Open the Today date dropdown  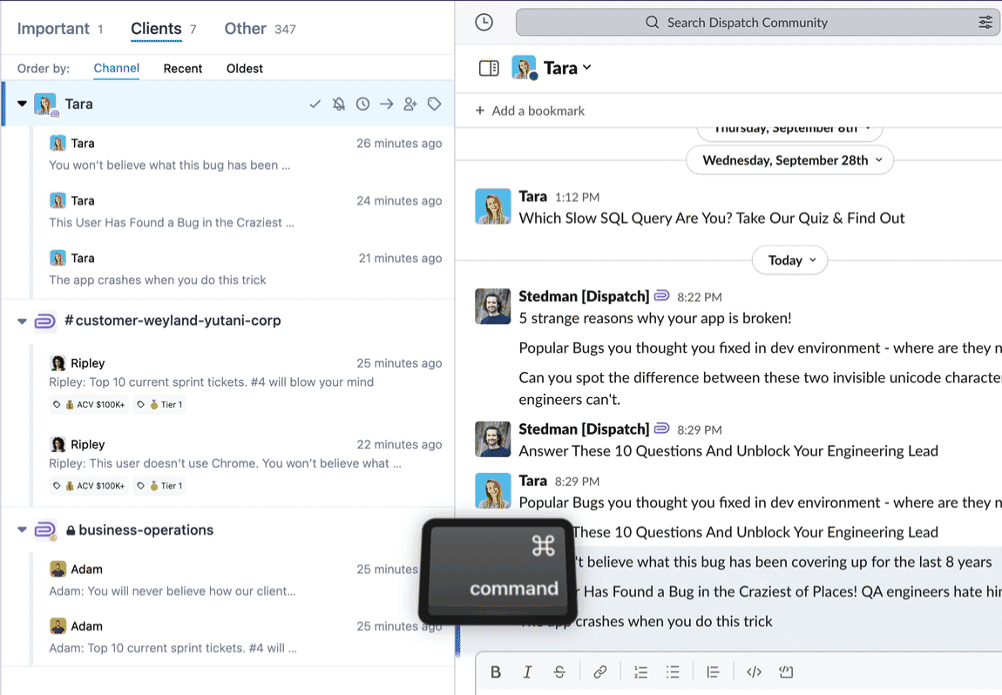[x=790, y=260]
